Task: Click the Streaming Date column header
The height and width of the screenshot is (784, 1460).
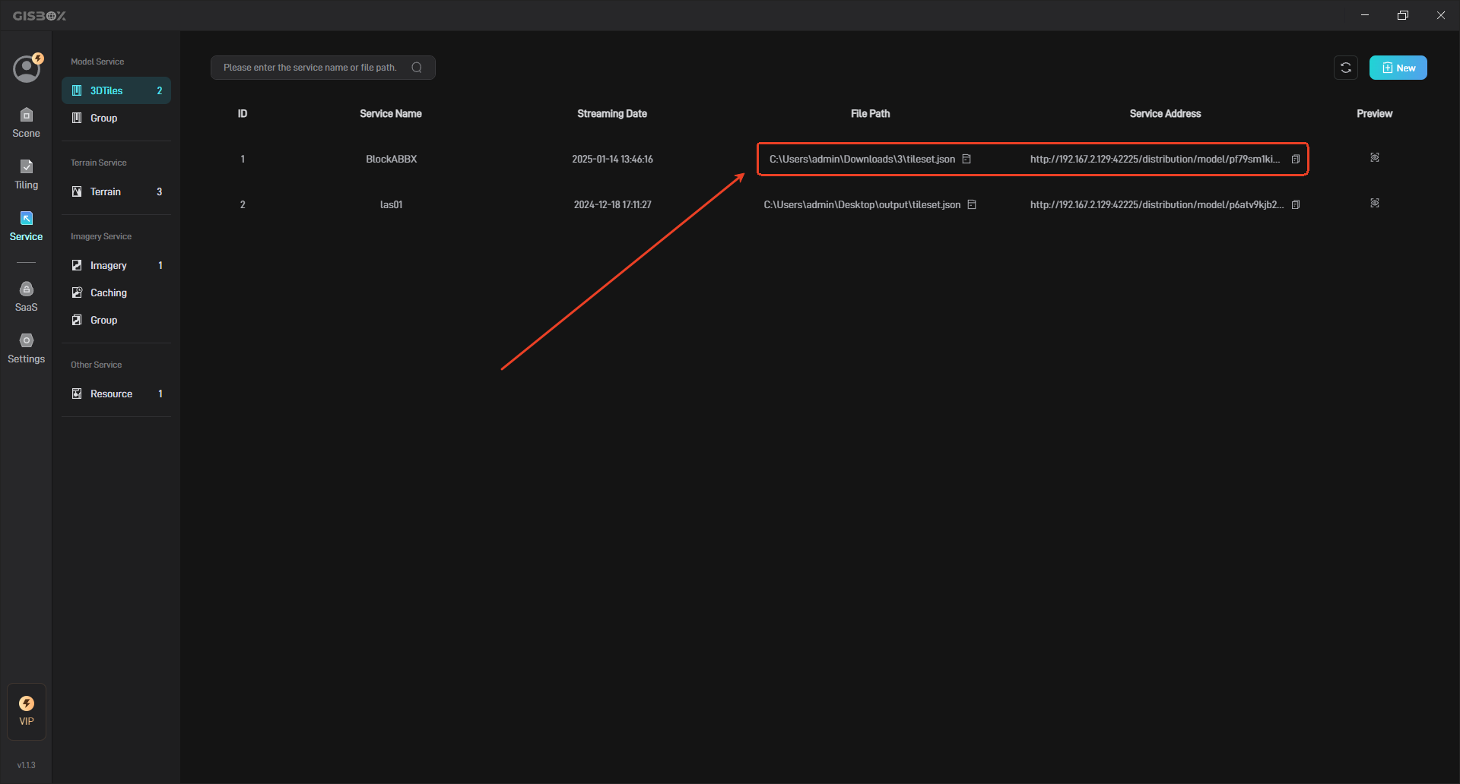Action: click(612, 113)
